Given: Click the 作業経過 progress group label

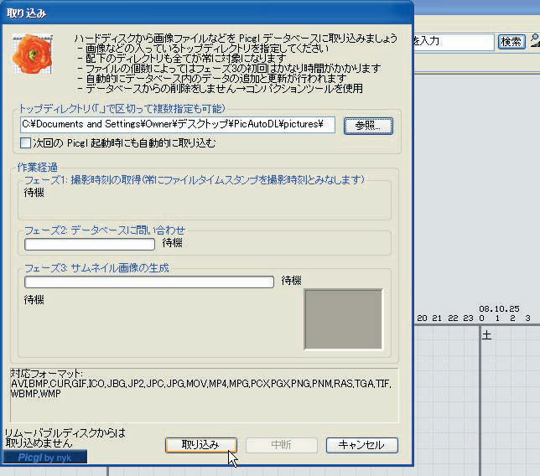Looking at the screenshot, I should tap(38, 168).
